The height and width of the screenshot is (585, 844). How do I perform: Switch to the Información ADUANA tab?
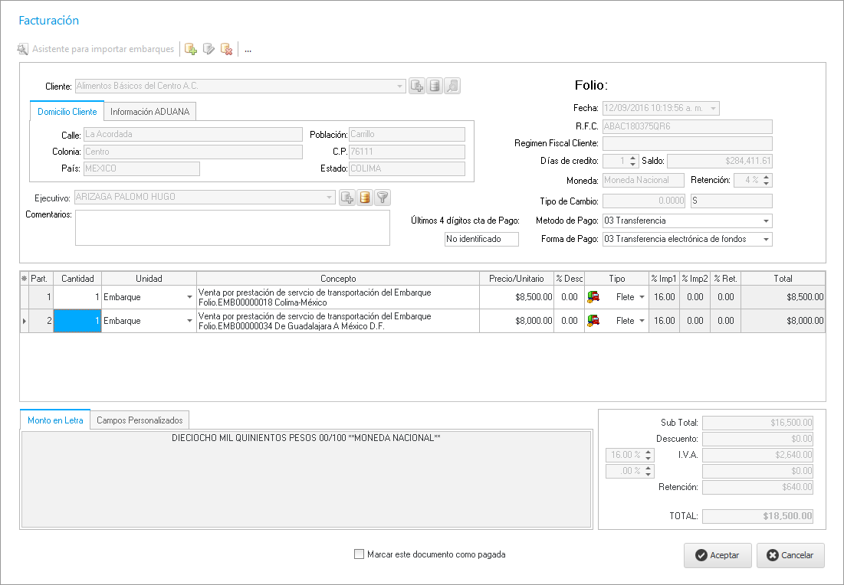click(151, 112)
